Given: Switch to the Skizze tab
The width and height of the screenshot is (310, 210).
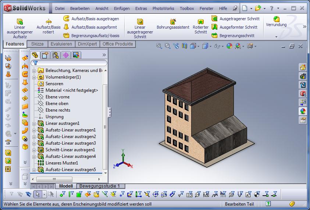Looking at the screenshot, I should coord(37,44).
